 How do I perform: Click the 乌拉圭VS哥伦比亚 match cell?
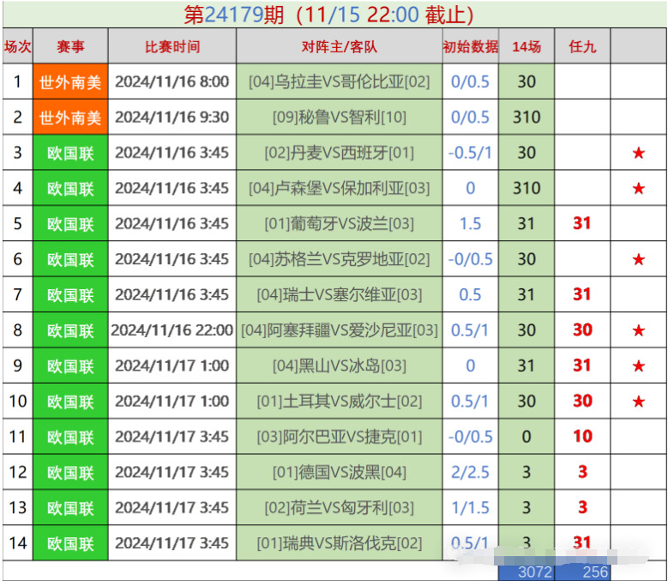[x=339, y=82]
